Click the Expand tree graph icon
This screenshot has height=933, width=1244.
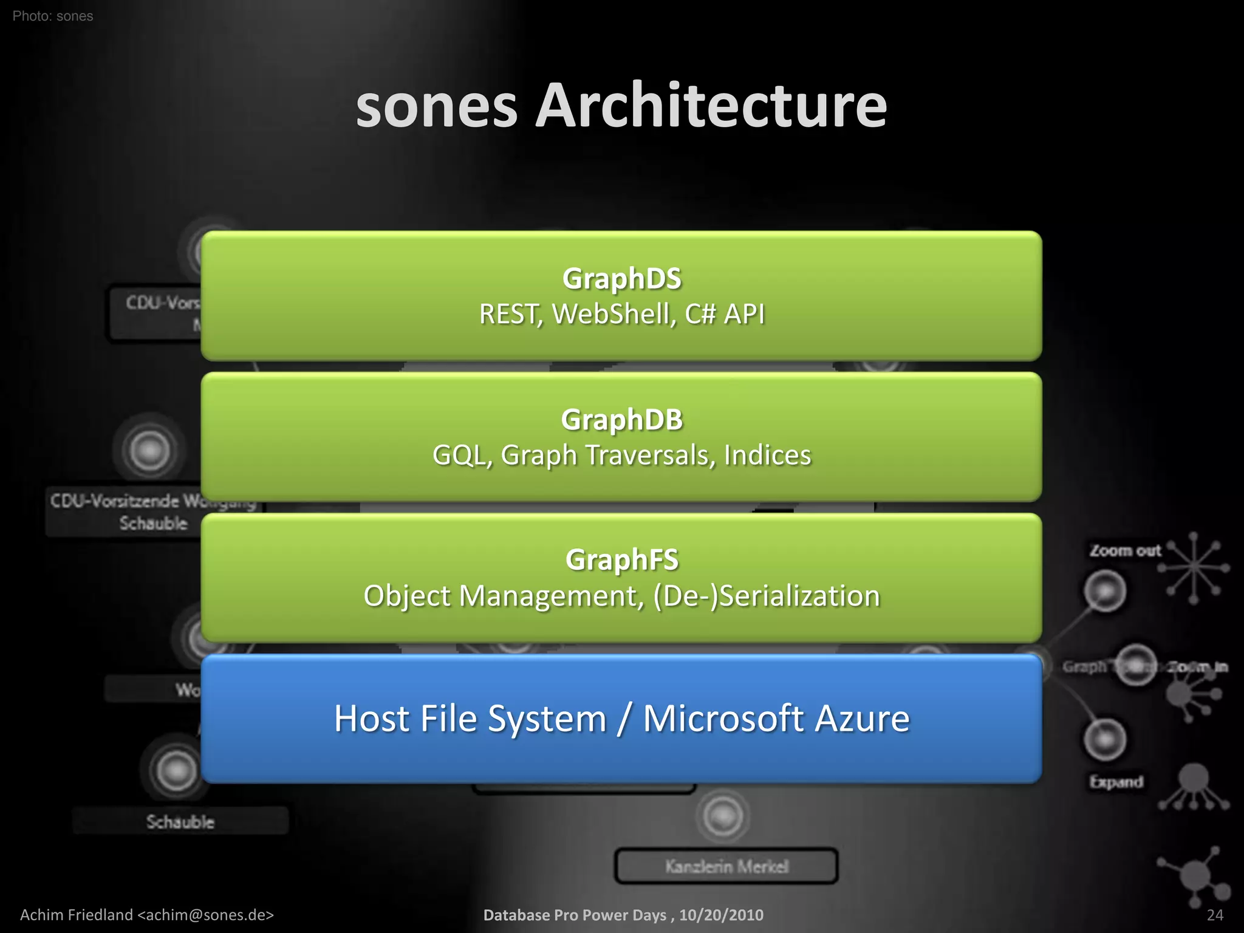(1194, 788)
